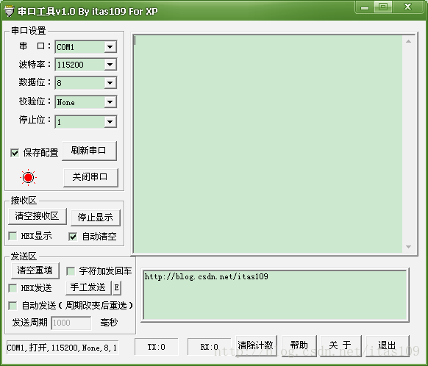Open 帮助 help
Screen dimensions: 428x366
coord(299,345)
